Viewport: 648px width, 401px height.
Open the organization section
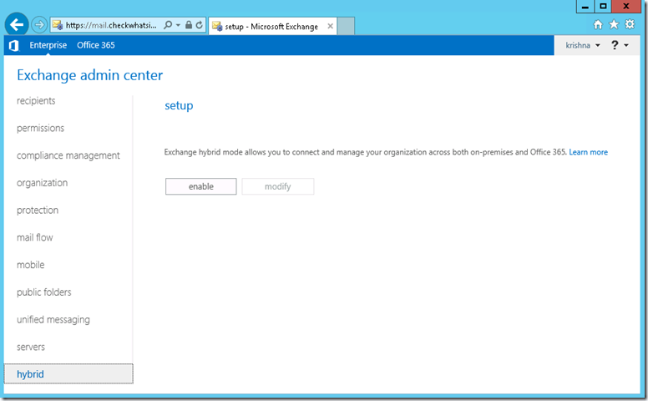click(x=42, y=183)
